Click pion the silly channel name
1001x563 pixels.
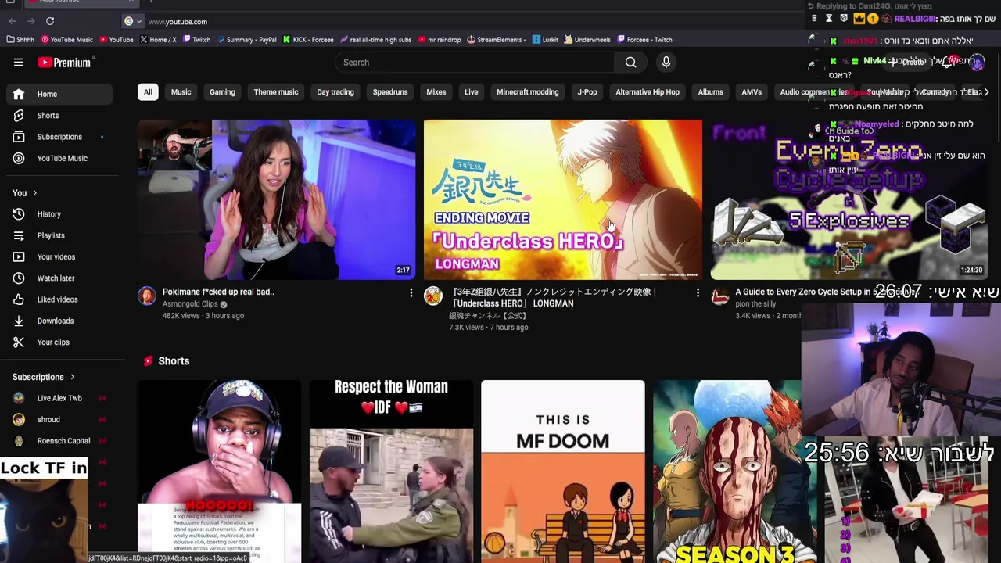(x=755, y=304)
